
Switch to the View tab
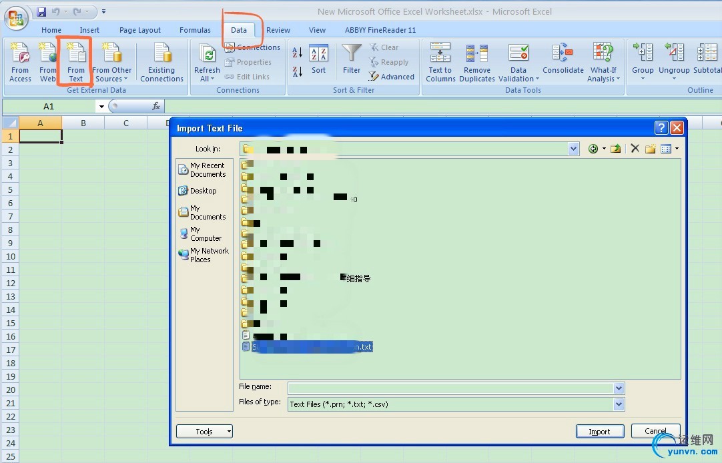(317, 30)
